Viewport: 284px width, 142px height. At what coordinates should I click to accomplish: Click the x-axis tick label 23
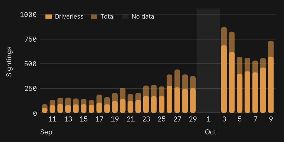point(146,119)
